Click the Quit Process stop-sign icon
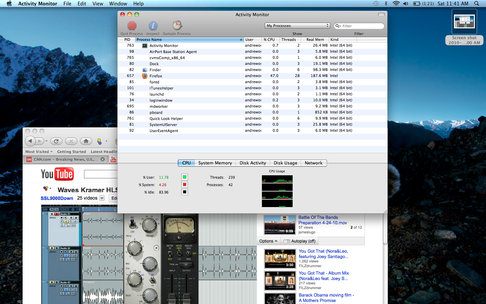Screen dimensions: 486x304 click(132, 26)
